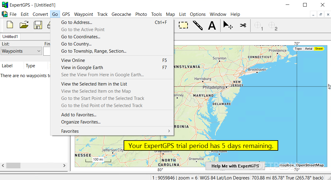Choose Add to Favorites menu item
This screenshot has width=331, height=180.
pos(112,115)
